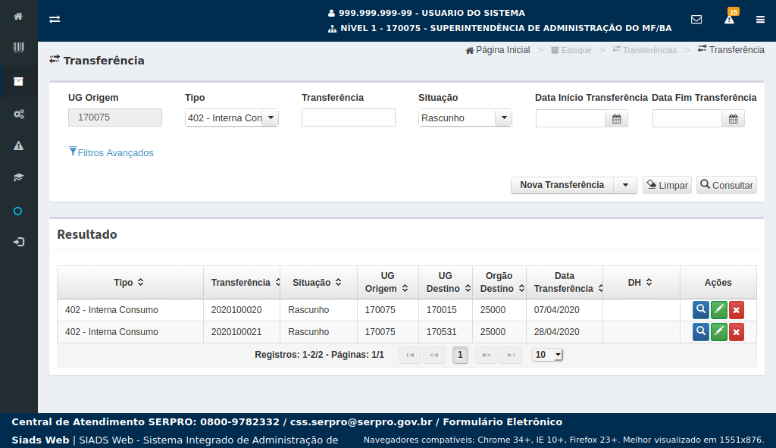Open alerts bell with 15 badge
Viewport: 776px width, 448px height.
click(x=730, y=18)
